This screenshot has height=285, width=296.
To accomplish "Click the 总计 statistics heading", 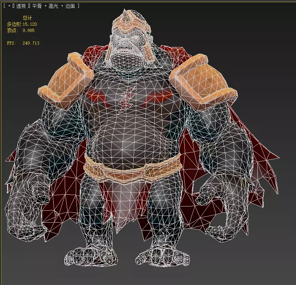I will point(27,18).
